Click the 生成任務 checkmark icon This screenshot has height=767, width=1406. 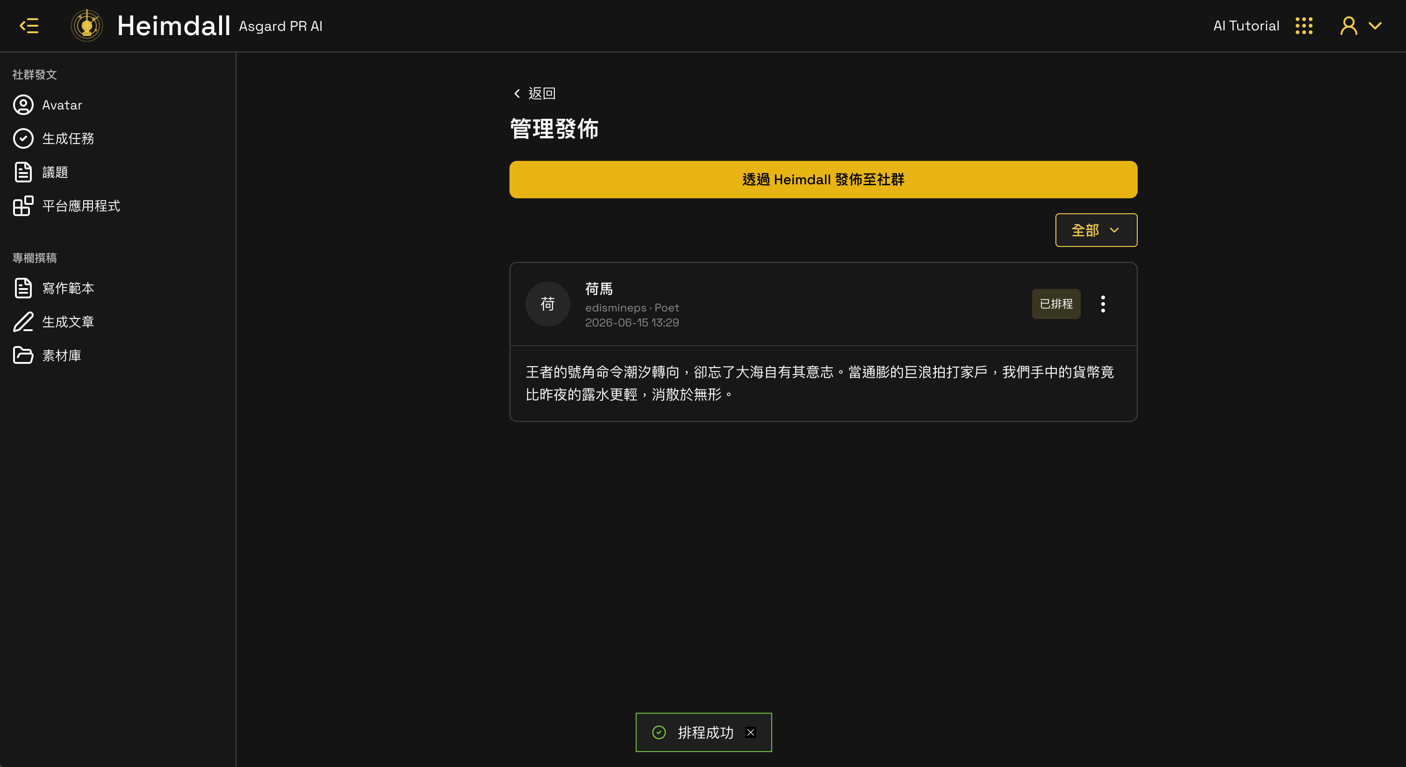tap(23, 138)
